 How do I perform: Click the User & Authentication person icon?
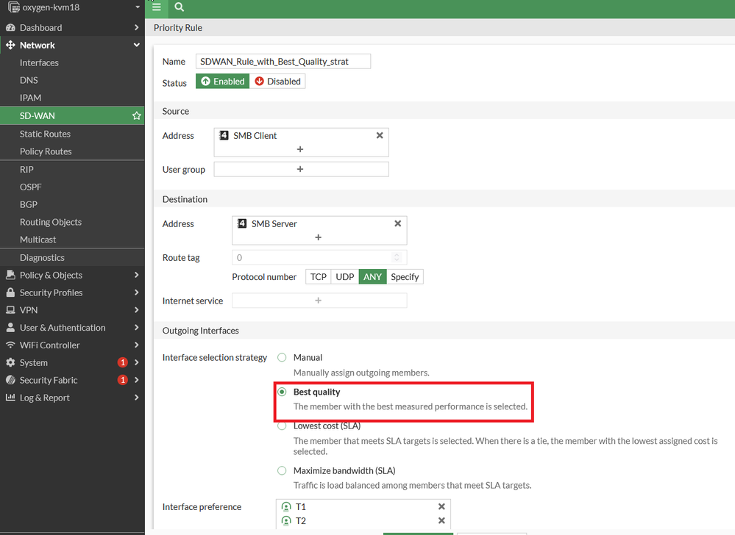10,328
